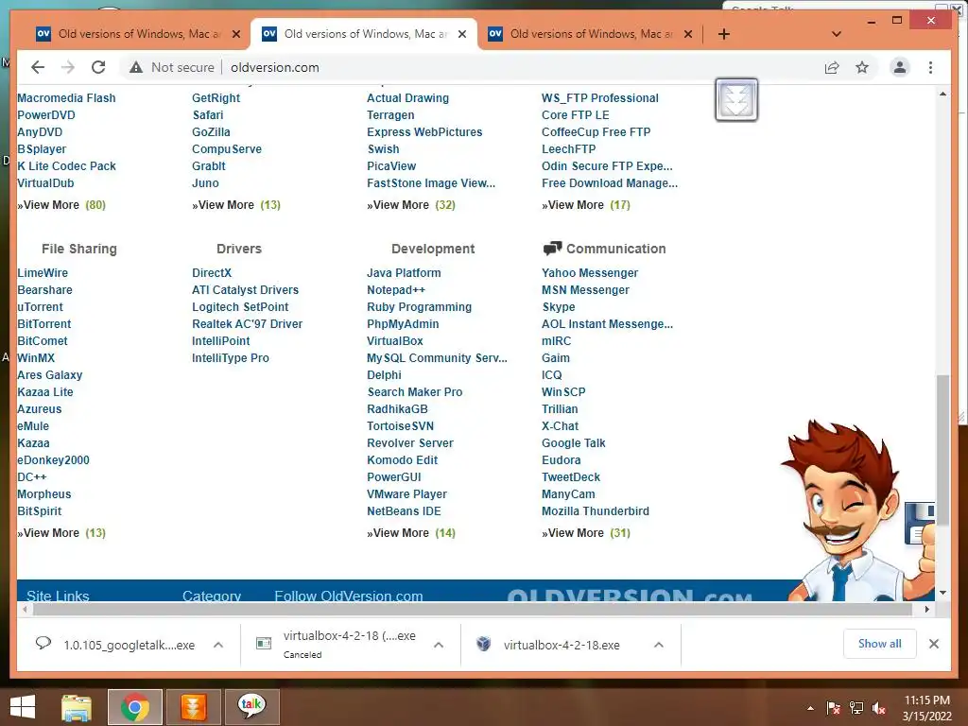Close the third Old versions tab
The width and height of the screenshot is (968, 726).
[x=688, y=34]
